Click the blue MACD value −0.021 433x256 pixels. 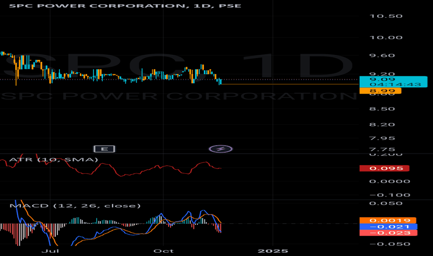pos(388,227)
